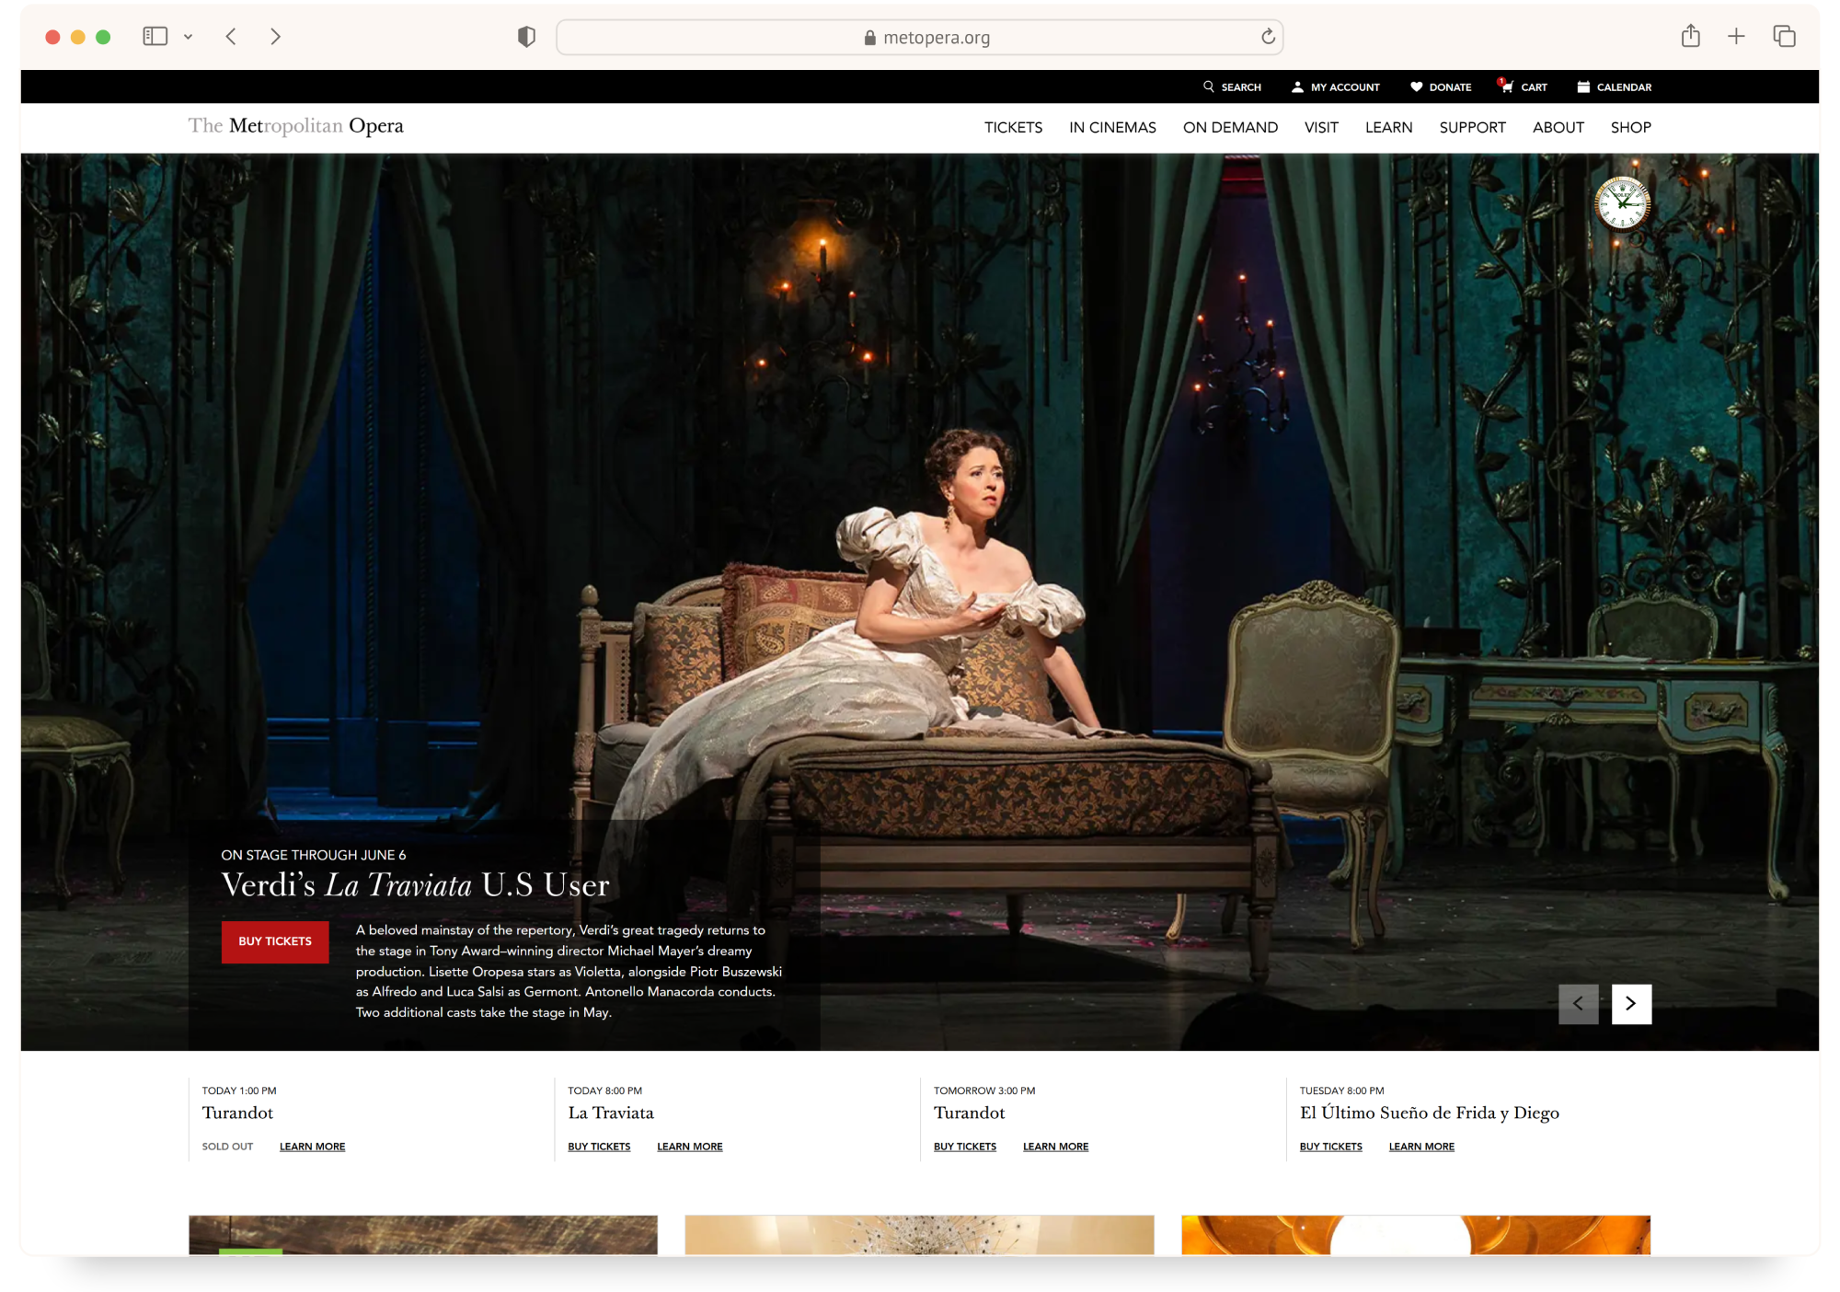The image size is (1840, 1292).
Task: Click the DONATE link
Action: pos(1450,87)
